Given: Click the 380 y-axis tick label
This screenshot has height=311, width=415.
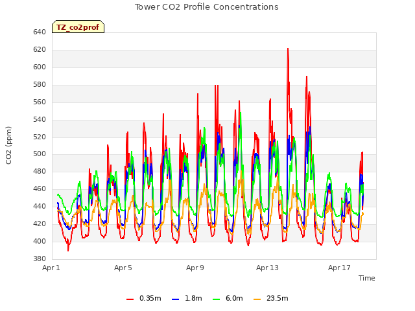Looking at the screenshot, I should pos(40,259).
